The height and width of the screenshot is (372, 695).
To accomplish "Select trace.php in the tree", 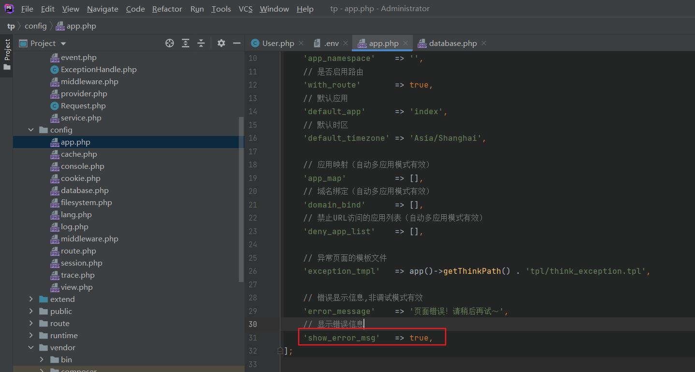I will click(x=78, y=275).
